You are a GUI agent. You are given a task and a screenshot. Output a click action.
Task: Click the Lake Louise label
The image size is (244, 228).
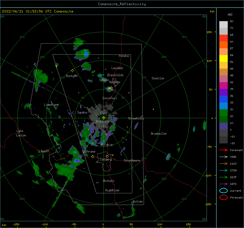click(x=21, y=133)
